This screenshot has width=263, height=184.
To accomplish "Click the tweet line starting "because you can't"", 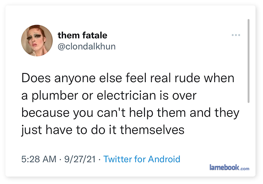I will click(x=130, y=113).
